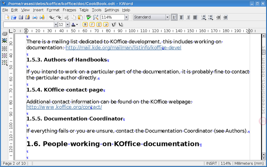Open the Format menu
This screenshot has height=167, width=267.
53,10
